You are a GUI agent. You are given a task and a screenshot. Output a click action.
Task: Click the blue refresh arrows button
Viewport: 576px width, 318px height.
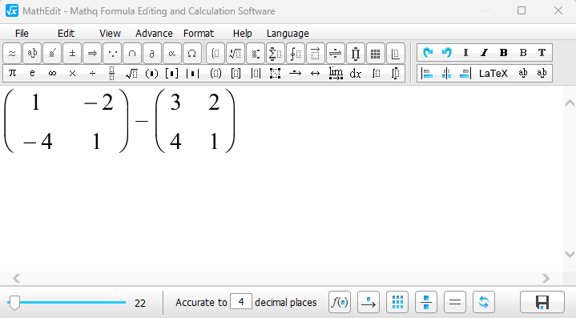[x=484, y=302]
